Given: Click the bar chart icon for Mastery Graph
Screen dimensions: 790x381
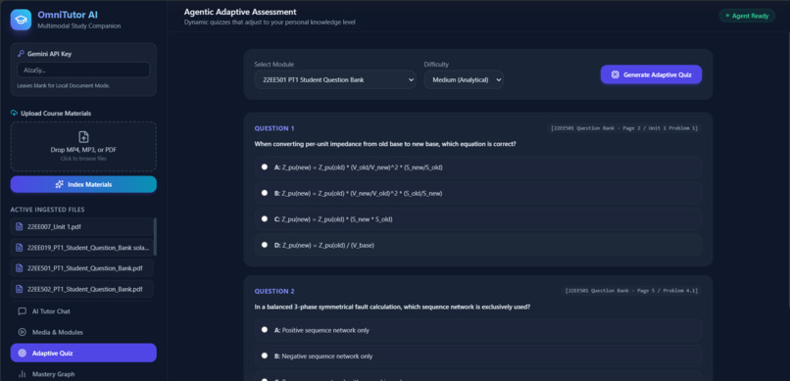Looking at the screenshot, I should pos(23,374).
